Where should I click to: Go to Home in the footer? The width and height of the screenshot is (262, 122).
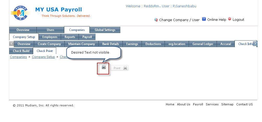pos(170,104)
